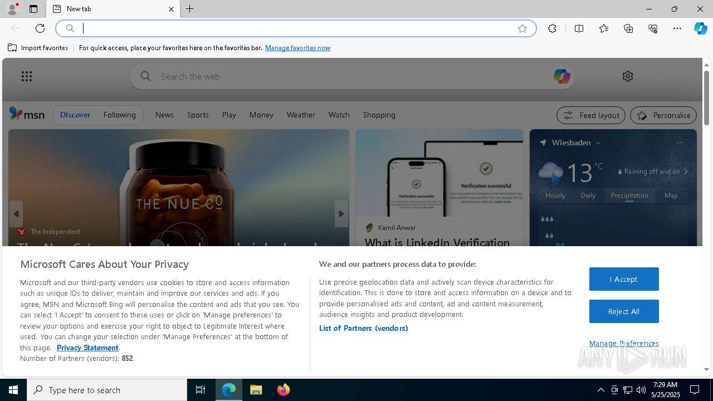Screen dimensions: 713x401
Task: Open the LinkedIn Verification article thumbnail
Action: coord(439,173)
